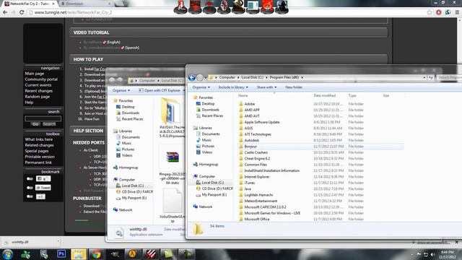Click the wiki Go search button

coord(35,124)
